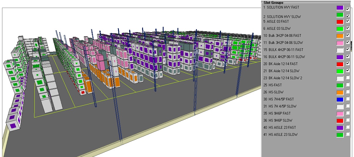
Task: Click the '25 HS-FAST' label
Action: click(x=272, y=85)
